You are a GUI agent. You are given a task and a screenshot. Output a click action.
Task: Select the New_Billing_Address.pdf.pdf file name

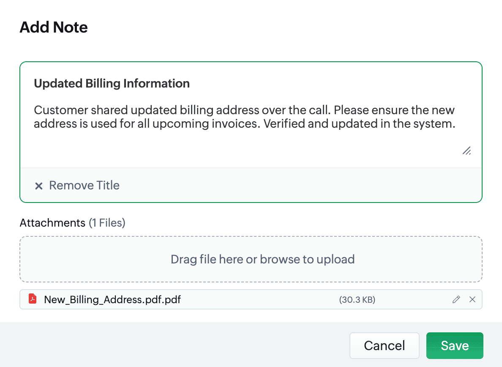tap(112, 299)
